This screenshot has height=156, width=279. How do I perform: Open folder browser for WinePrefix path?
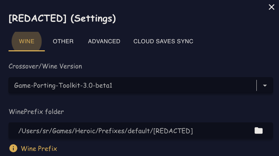click(x=259, y=130)
